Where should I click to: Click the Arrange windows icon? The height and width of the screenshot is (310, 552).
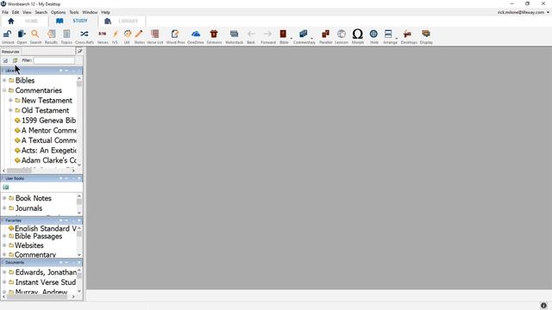pos(388,34)
